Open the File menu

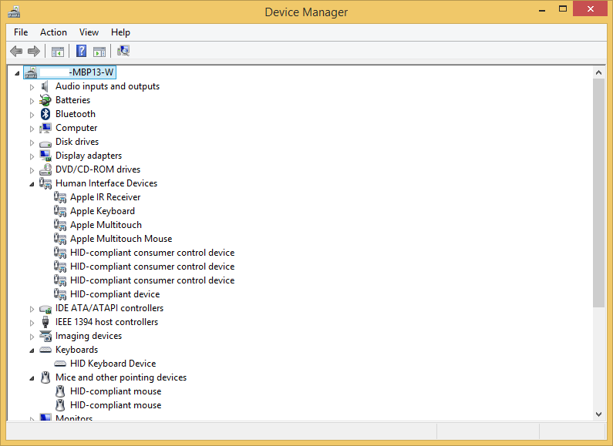pos(21,32)
